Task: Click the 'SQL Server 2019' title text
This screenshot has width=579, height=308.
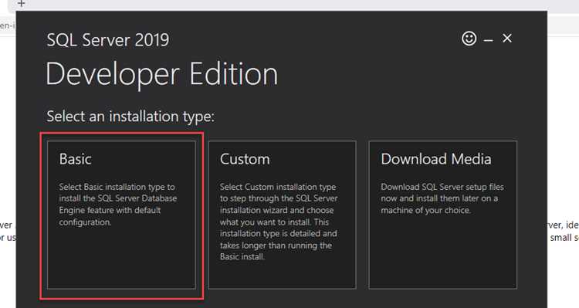Action: (x=108, y=40)
